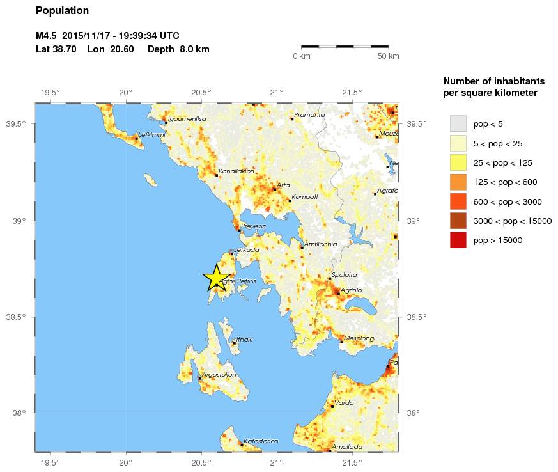558x472 pixels.
Task: Click the '3000 < pop < 15000' brown swatch
Action: click(x=458, y=221)
